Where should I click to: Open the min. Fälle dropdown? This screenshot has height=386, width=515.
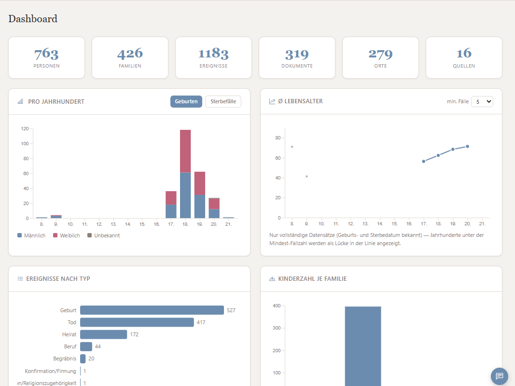tap(482, 102)
